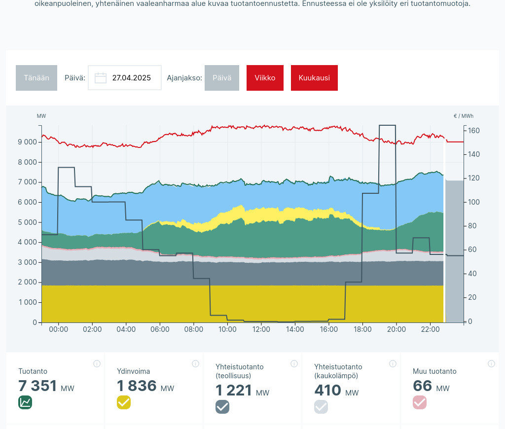Show info for the Muu tuotanto card

[x=491, y=364]
